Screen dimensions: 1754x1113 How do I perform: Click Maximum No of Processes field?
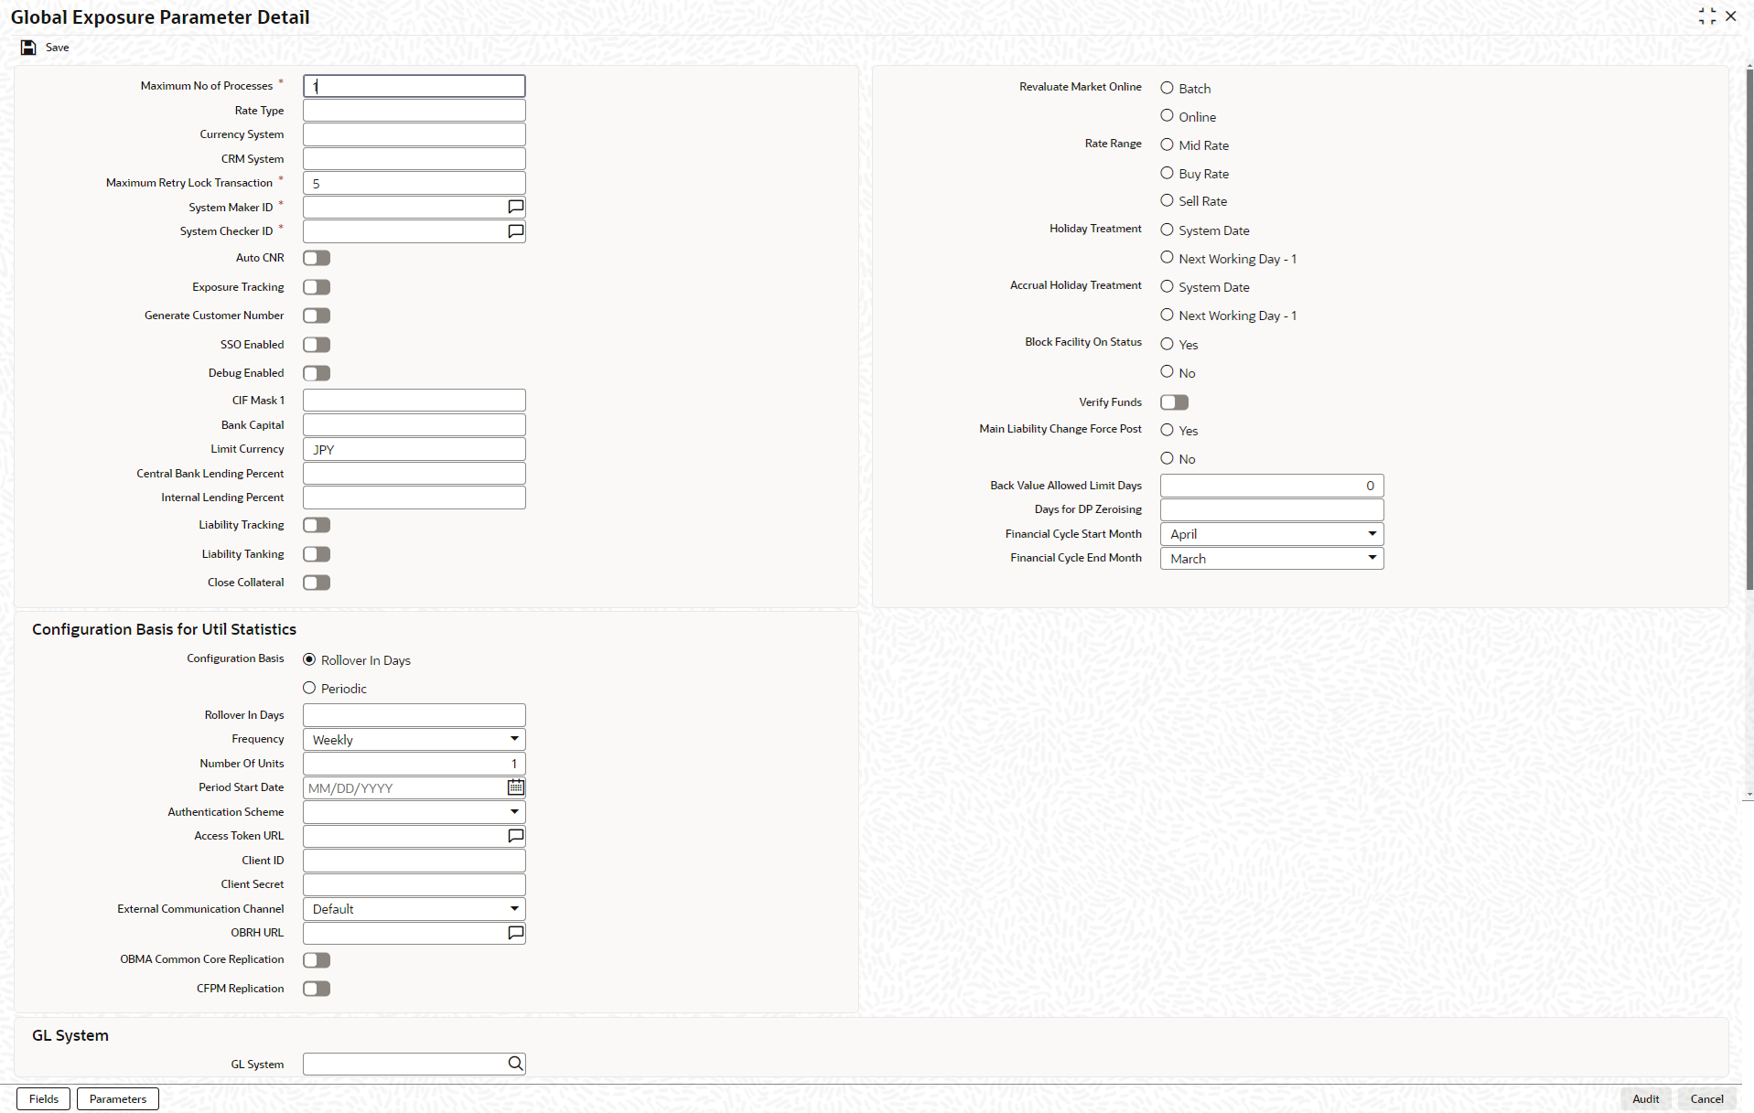[x=414, y=86]
